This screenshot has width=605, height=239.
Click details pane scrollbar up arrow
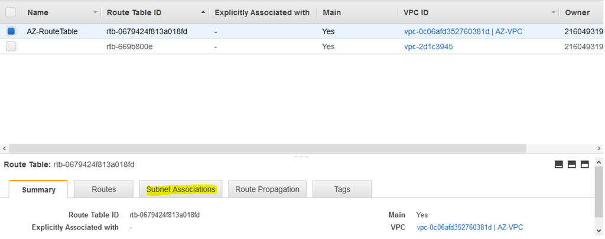click(599, 162)
